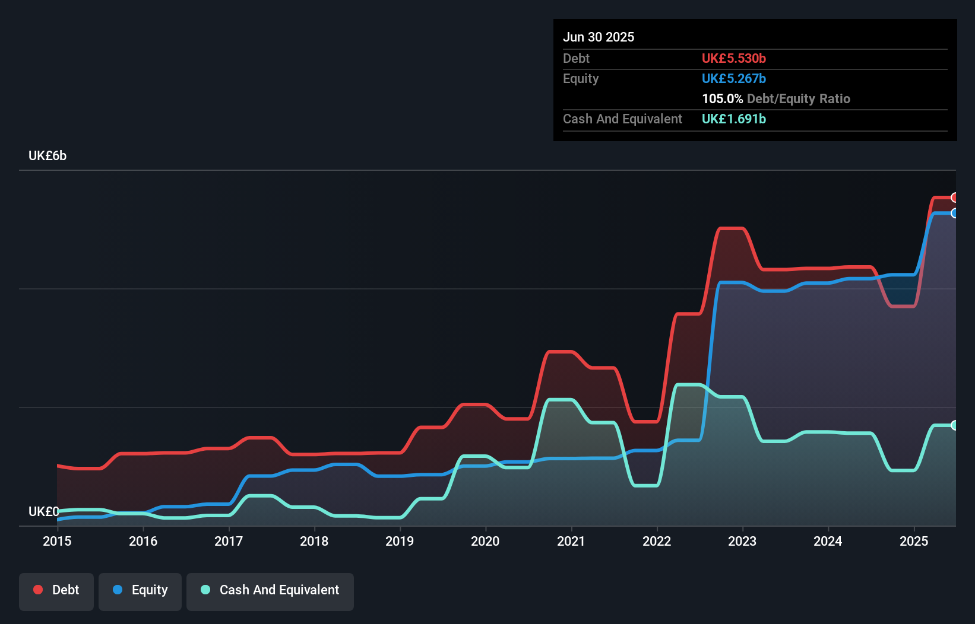This screenshot has height=624, width=975.
Task: Click the red dot inside the Debt button
Action: (38, 589)
